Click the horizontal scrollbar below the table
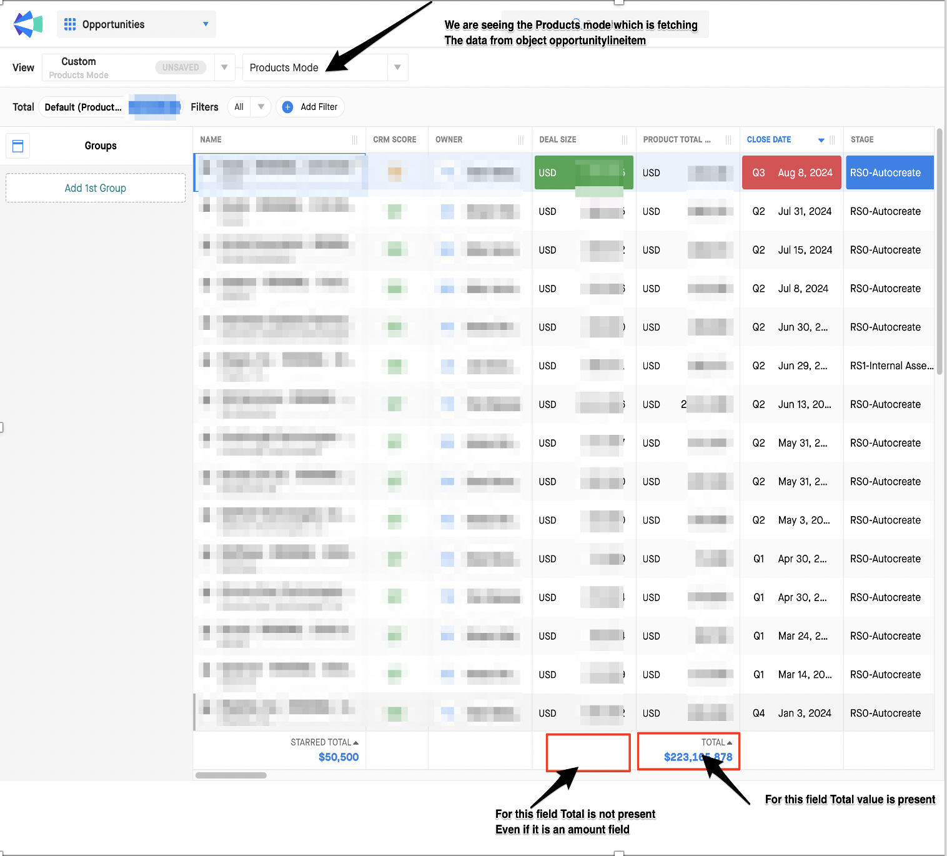Screen dimensions: 947x856 pyautogui.click(x=231, y=775)
